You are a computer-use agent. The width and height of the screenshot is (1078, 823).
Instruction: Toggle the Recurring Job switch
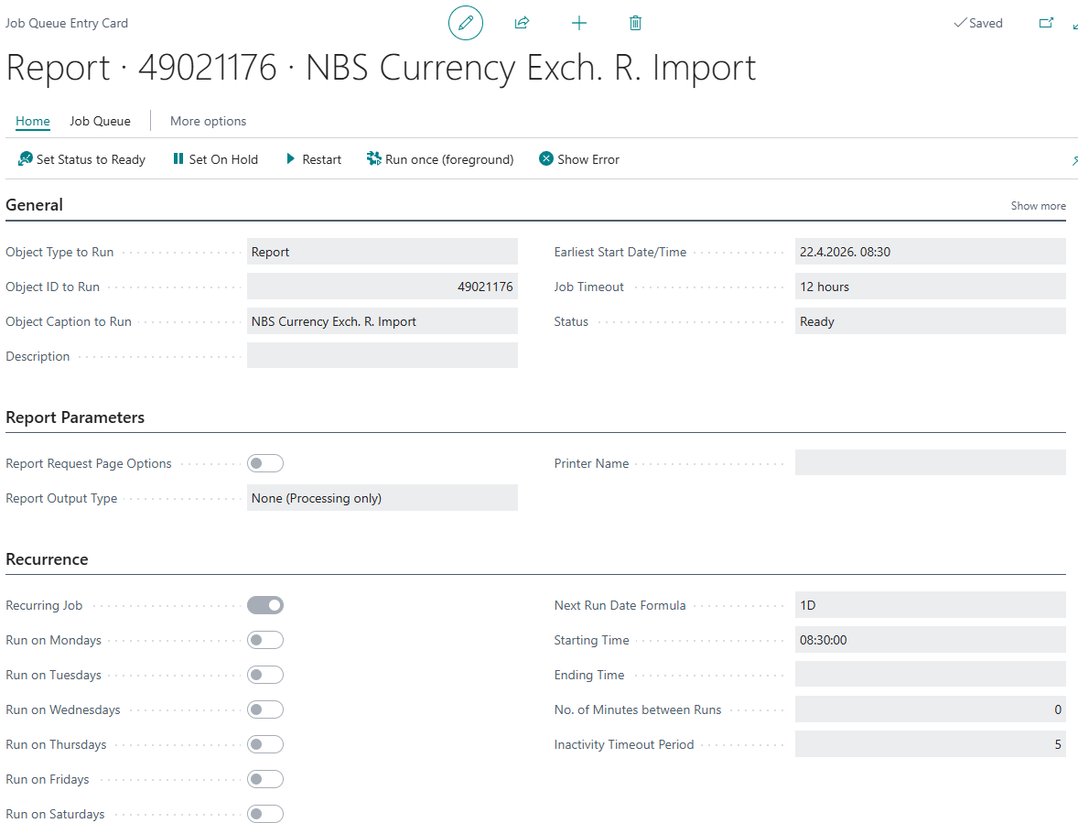[x=265, y=605]
